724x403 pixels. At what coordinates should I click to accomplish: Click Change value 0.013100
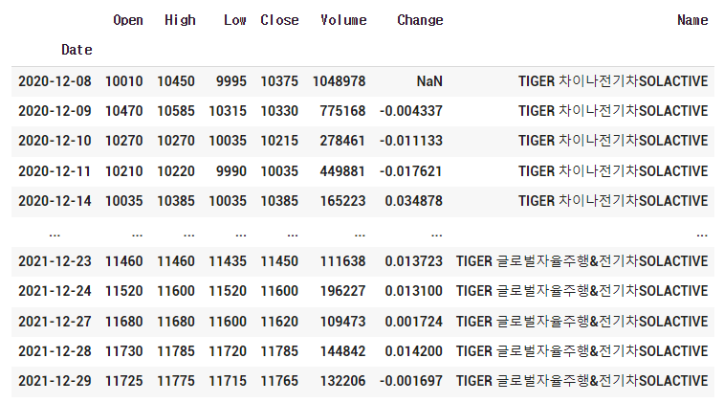click(x=414, y=291)
